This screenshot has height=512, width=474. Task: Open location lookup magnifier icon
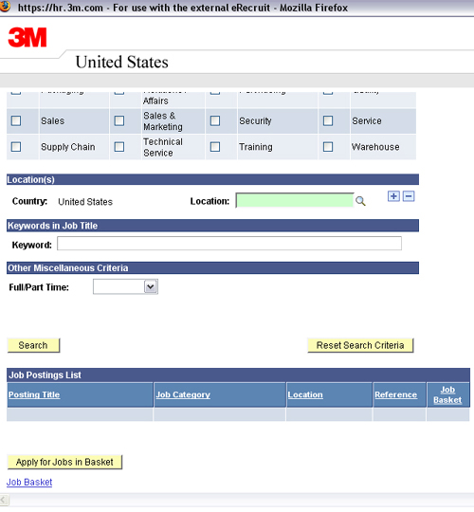pyautogui.click(x=360, y=201)
